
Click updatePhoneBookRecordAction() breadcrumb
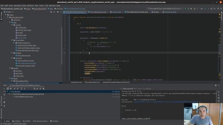pyautogui.click(x=116, y=82)
